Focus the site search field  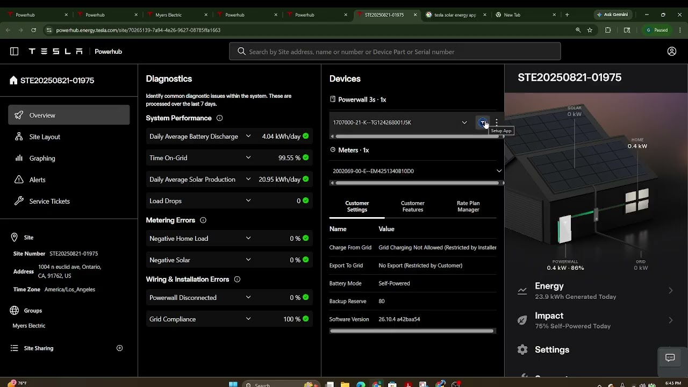coord(395,52)
